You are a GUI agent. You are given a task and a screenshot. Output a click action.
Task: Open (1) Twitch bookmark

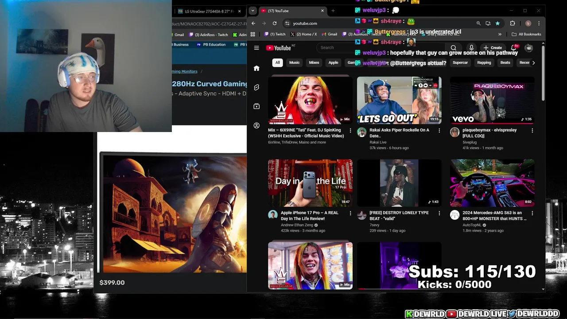pyautogui.click(x=275, y=34)
